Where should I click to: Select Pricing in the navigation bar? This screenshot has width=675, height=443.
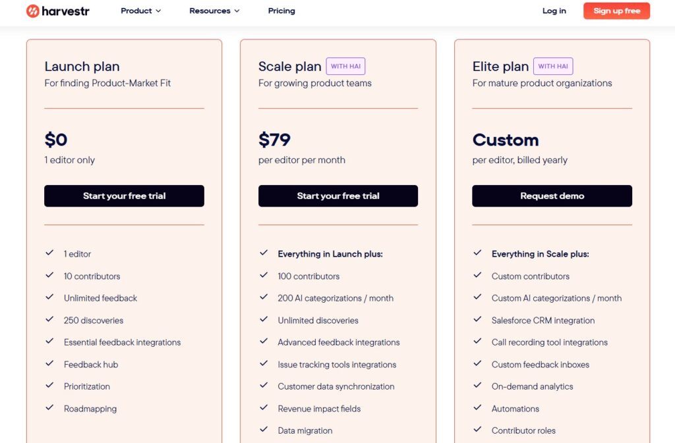(281, 11)
